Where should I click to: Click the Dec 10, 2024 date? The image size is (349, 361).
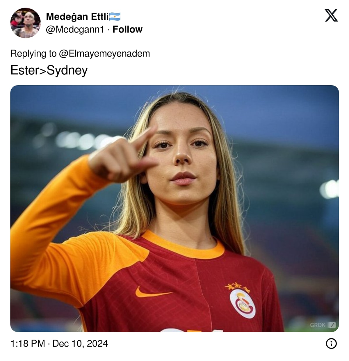[x=80, y=344]
